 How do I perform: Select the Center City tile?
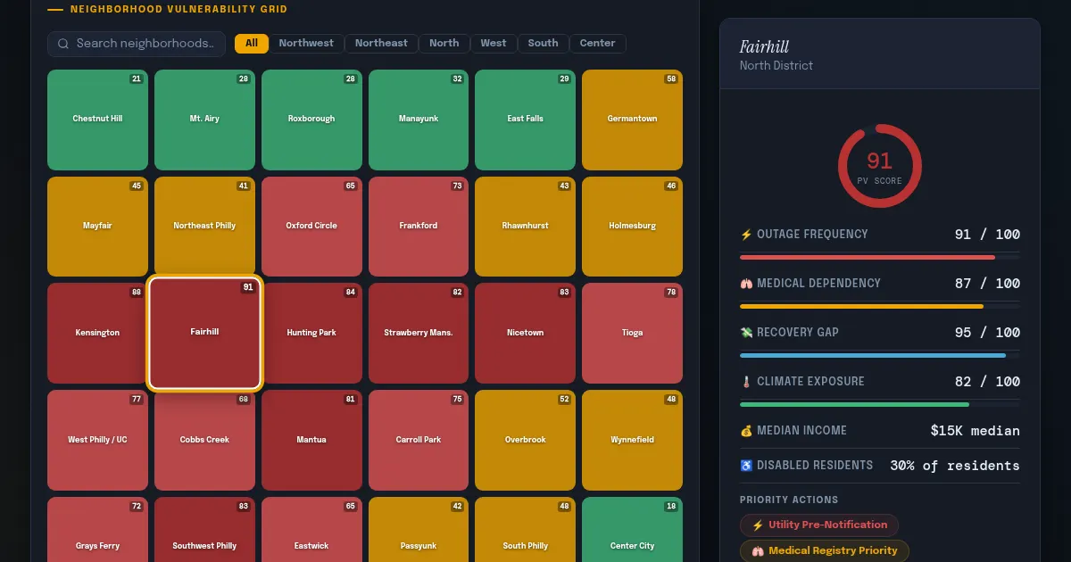click(632, 530)
